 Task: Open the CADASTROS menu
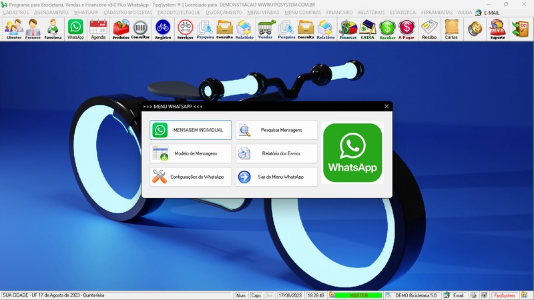point(15,12)
